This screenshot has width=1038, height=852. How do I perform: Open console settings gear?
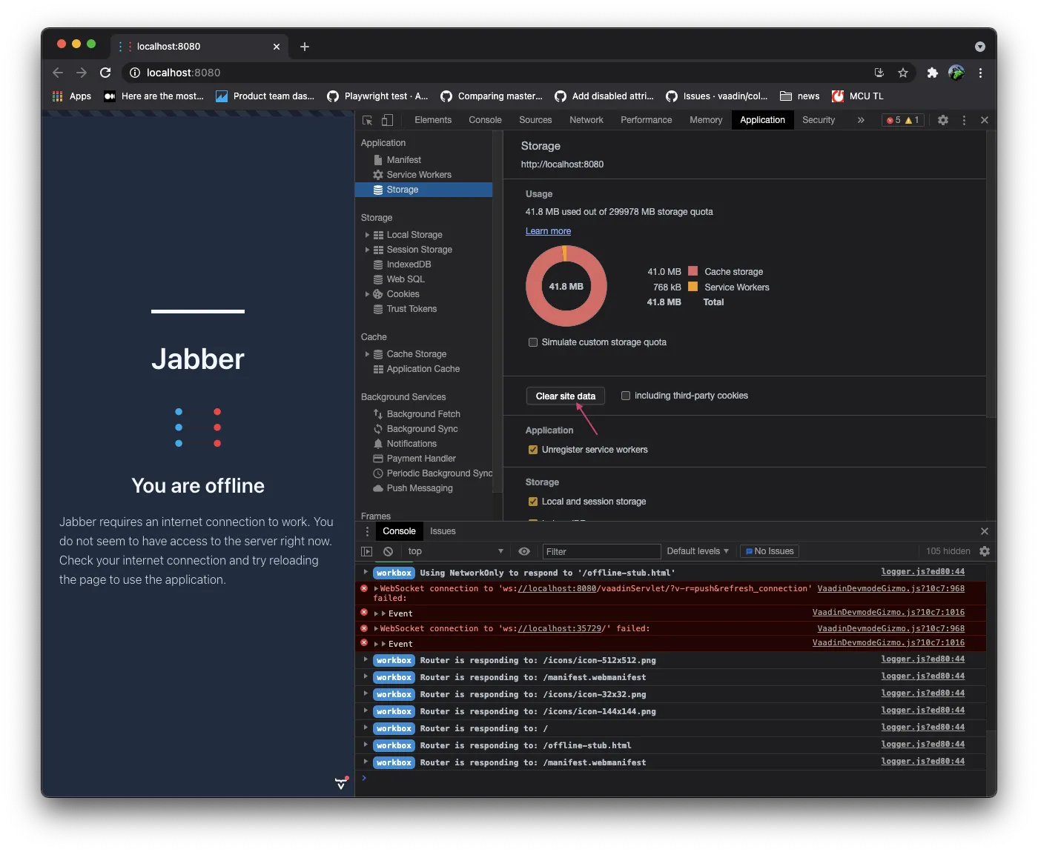985,551
